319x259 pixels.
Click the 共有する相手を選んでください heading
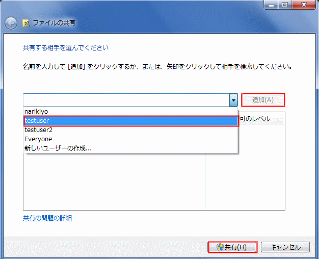[66, 48]
